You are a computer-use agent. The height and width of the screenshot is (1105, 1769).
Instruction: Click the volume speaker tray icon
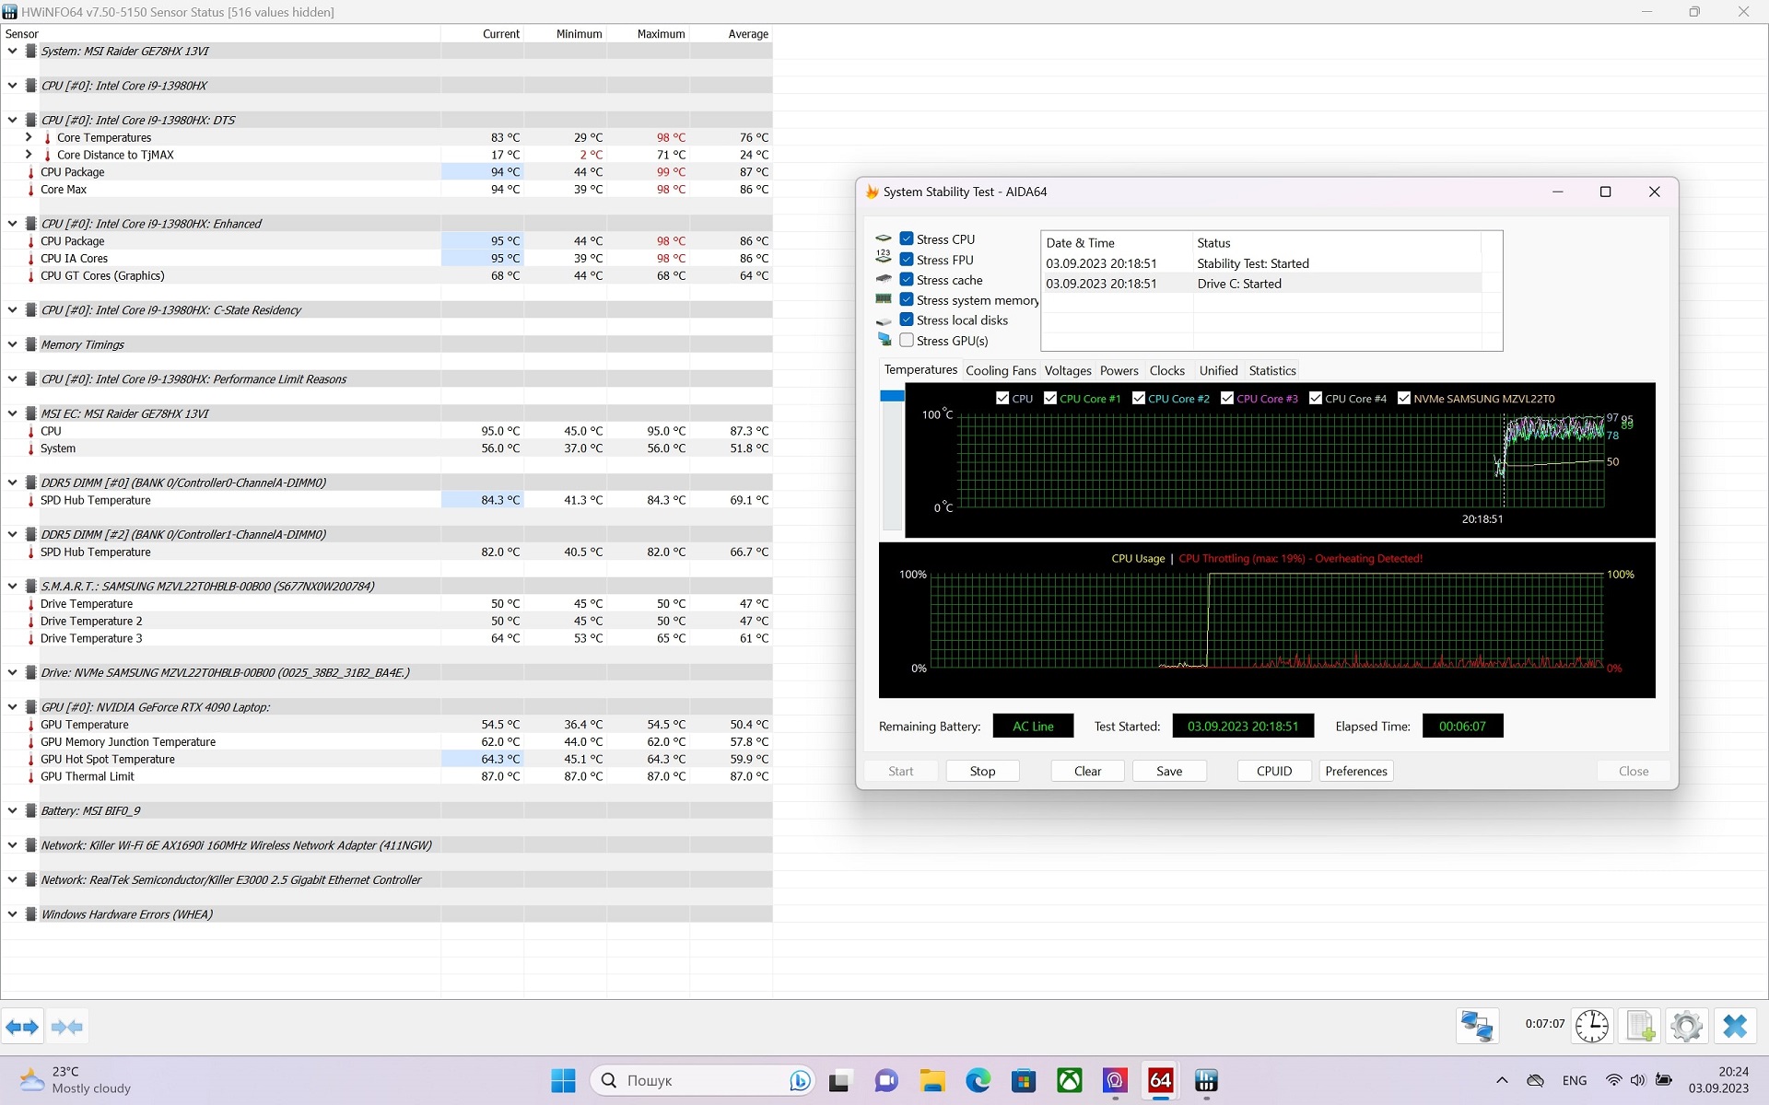(x=1637, y=1080)
